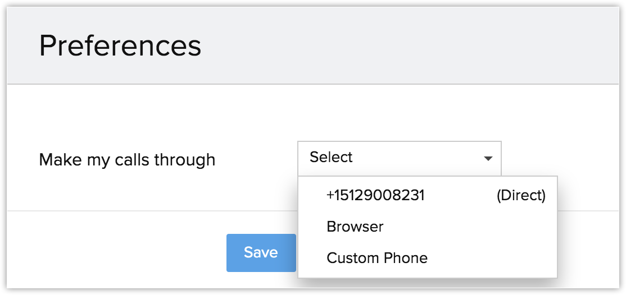Click the Preferences page heading
Viewport: 626px width, 295px height.
click(x=120, y=46)
